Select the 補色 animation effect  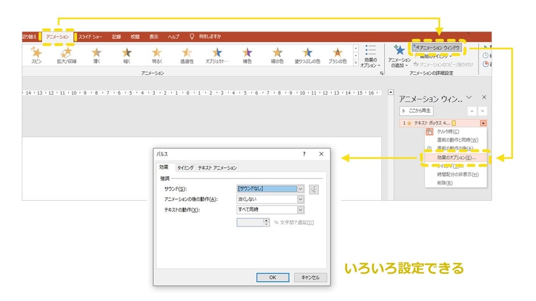247,53
